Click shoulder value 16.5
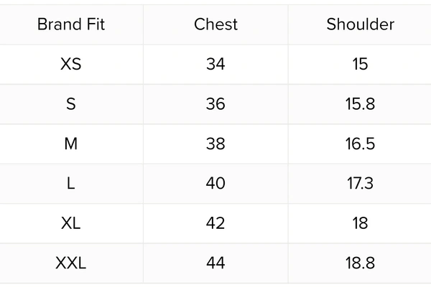The image size is (431, 300). (x=360, y=144)
